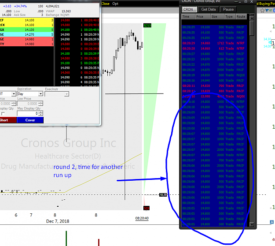Open the Expiration Day dropdown

click(40, 94)
